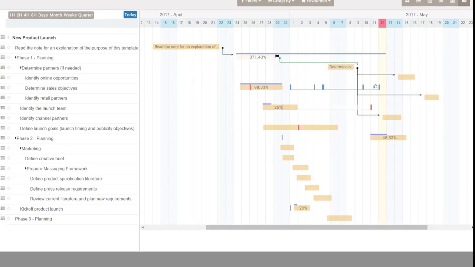
Task: Click the '2017 - May' month header
Action: (x=417, y=14)
